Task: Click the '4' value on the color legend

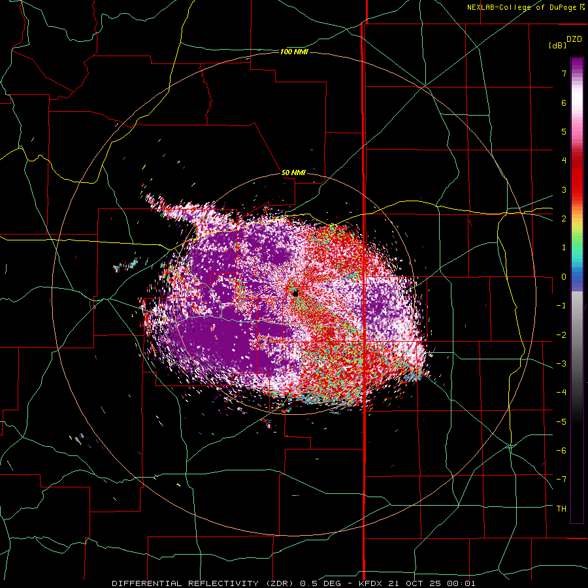Action: (x=564, y=161)
